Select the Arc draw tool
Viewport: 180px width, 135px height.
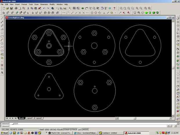2,40
